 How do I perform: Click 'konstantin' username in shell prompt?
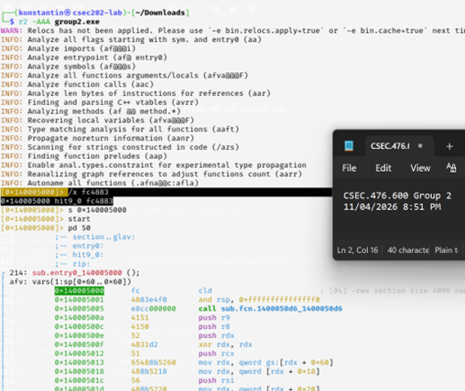coord(41,13)
